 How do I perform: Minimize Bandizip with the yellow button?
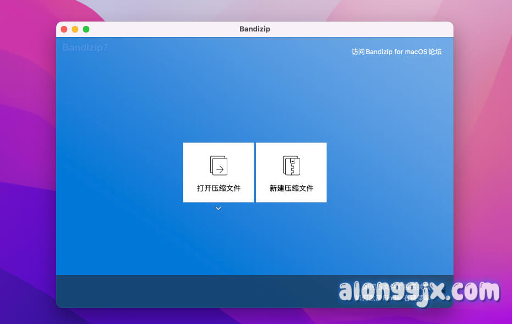(x=75, y=29)
